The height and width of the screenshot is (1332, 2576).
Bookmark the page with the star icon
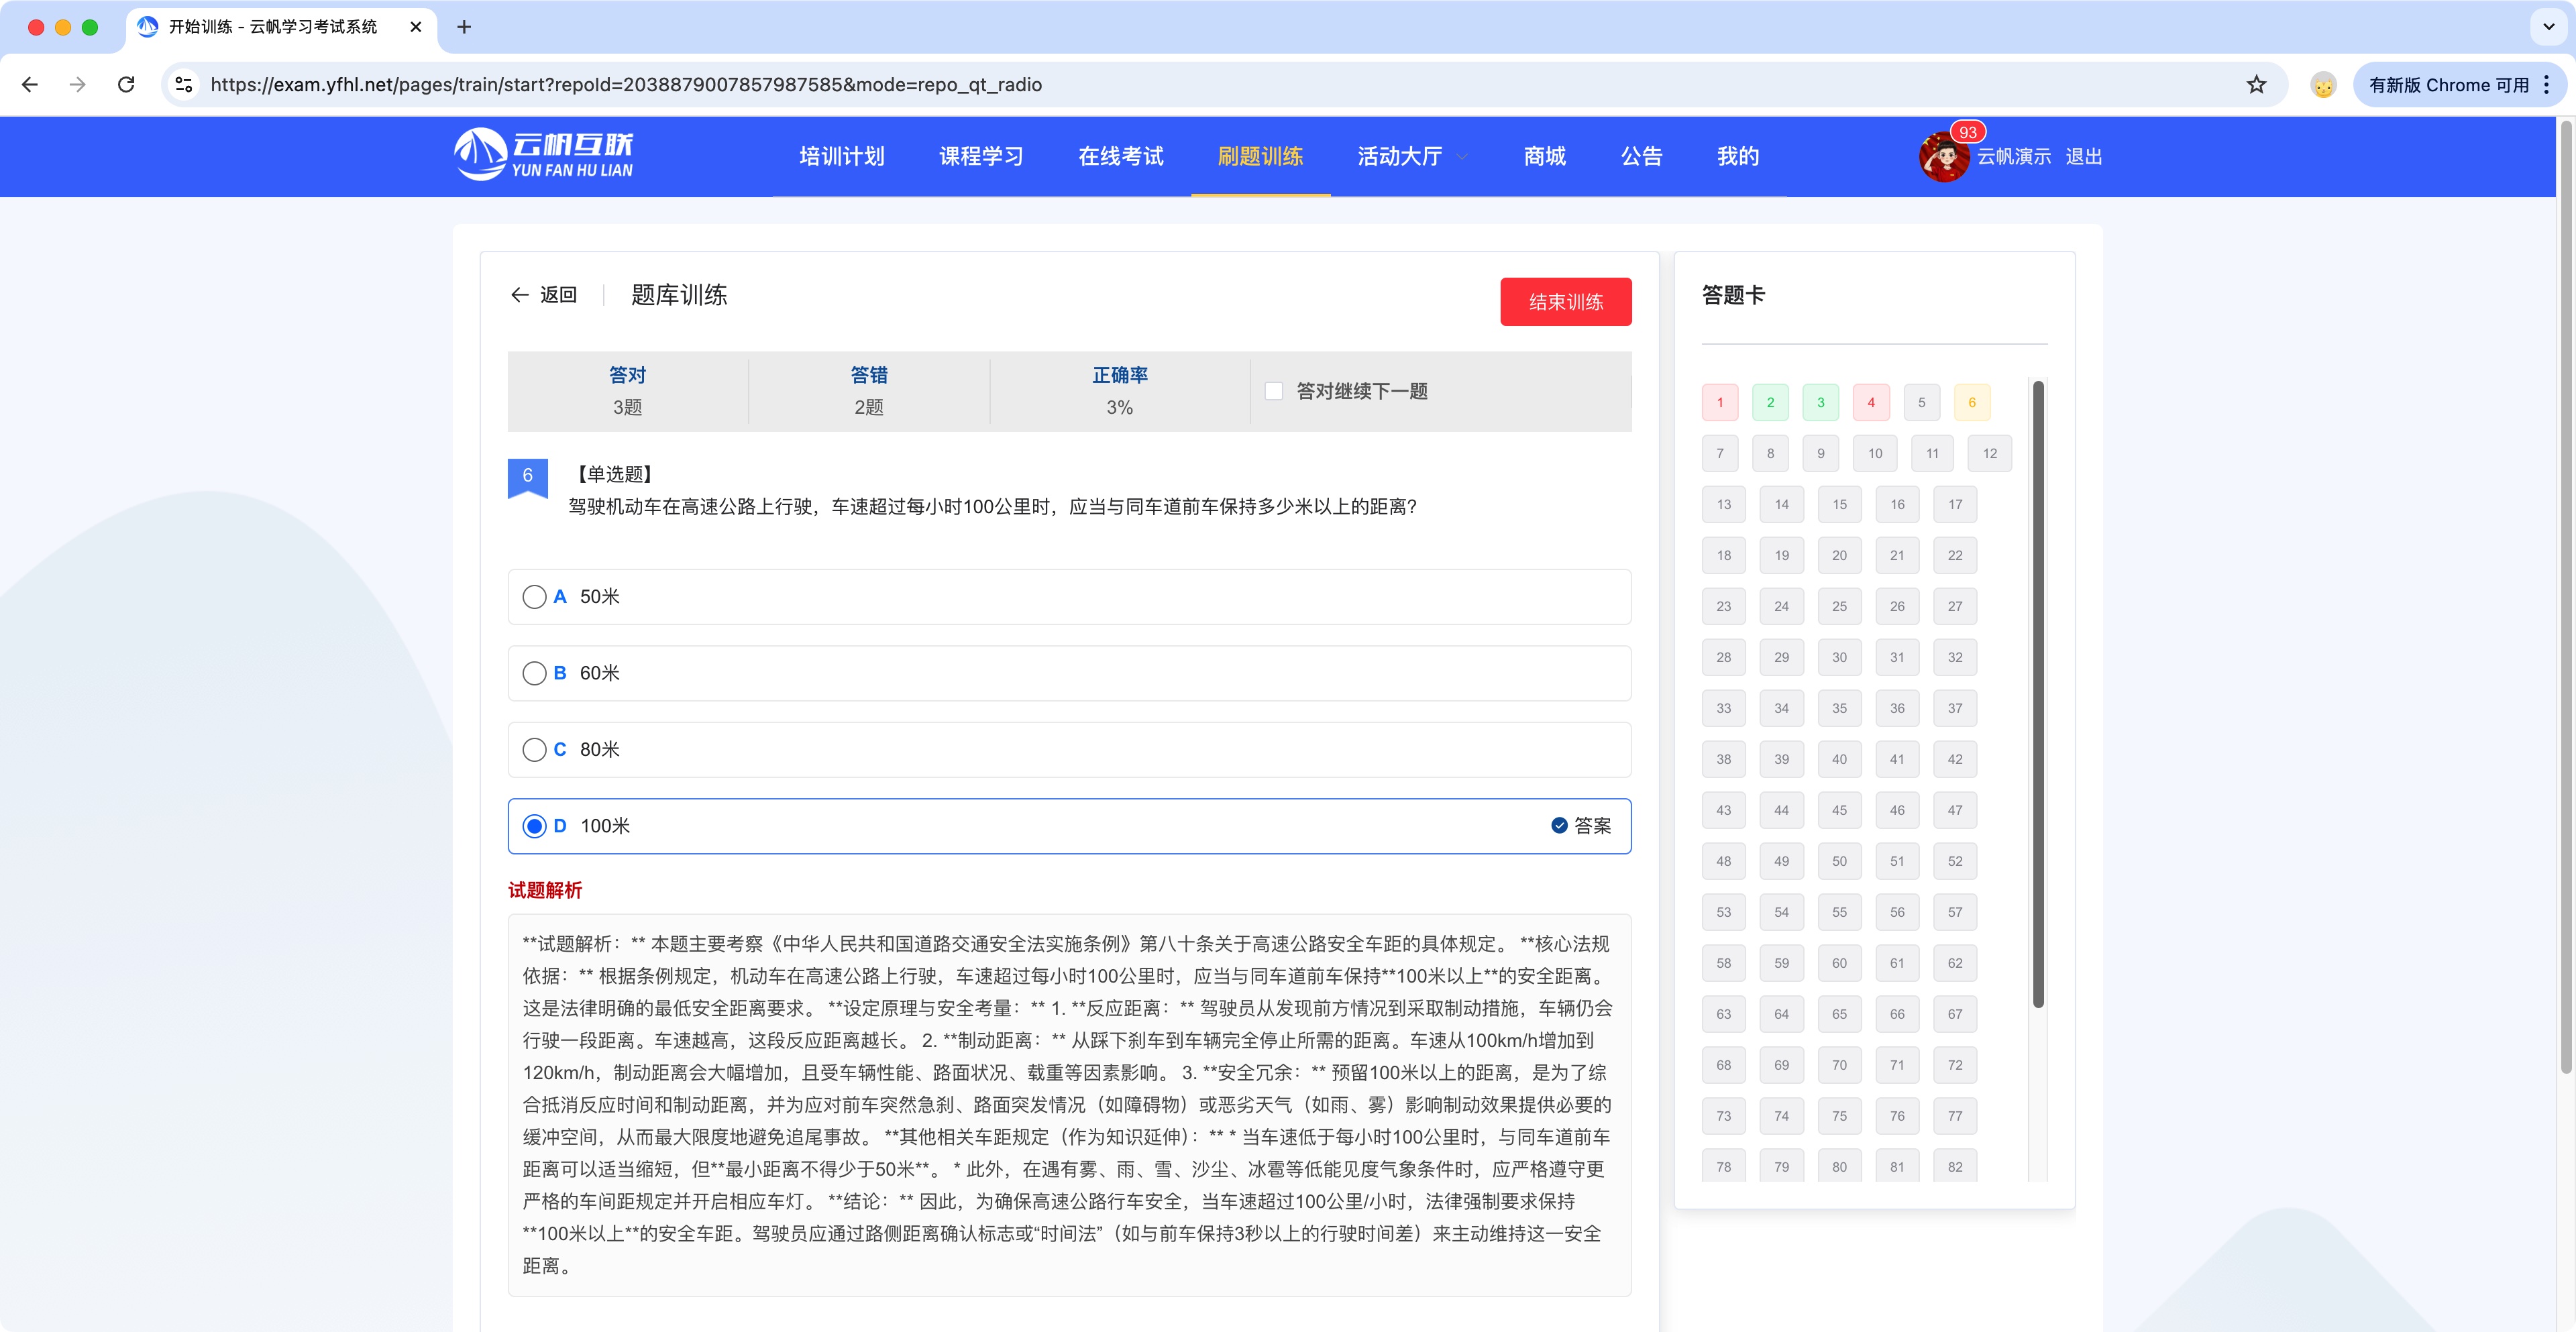2255,84
